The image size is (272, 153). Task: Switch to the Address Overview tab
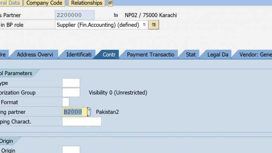pyautogui.click(x=35, y=54)
